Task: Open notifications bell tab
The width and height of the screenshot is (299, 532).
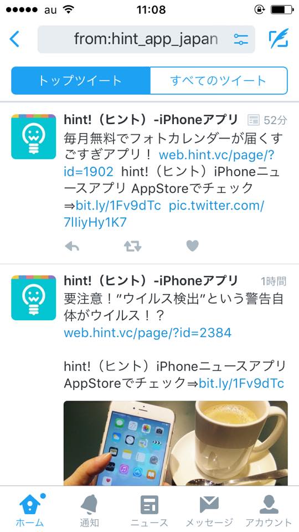Action: point(90,509)
